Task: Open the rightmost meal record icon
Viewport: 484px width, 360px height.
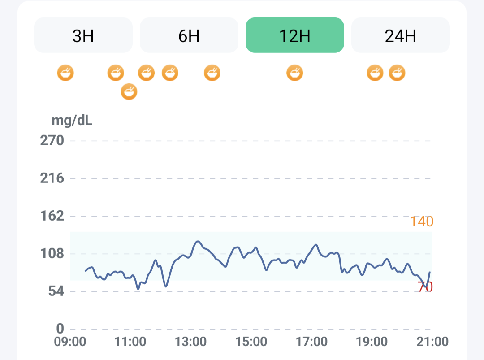Action: point(397,72)
